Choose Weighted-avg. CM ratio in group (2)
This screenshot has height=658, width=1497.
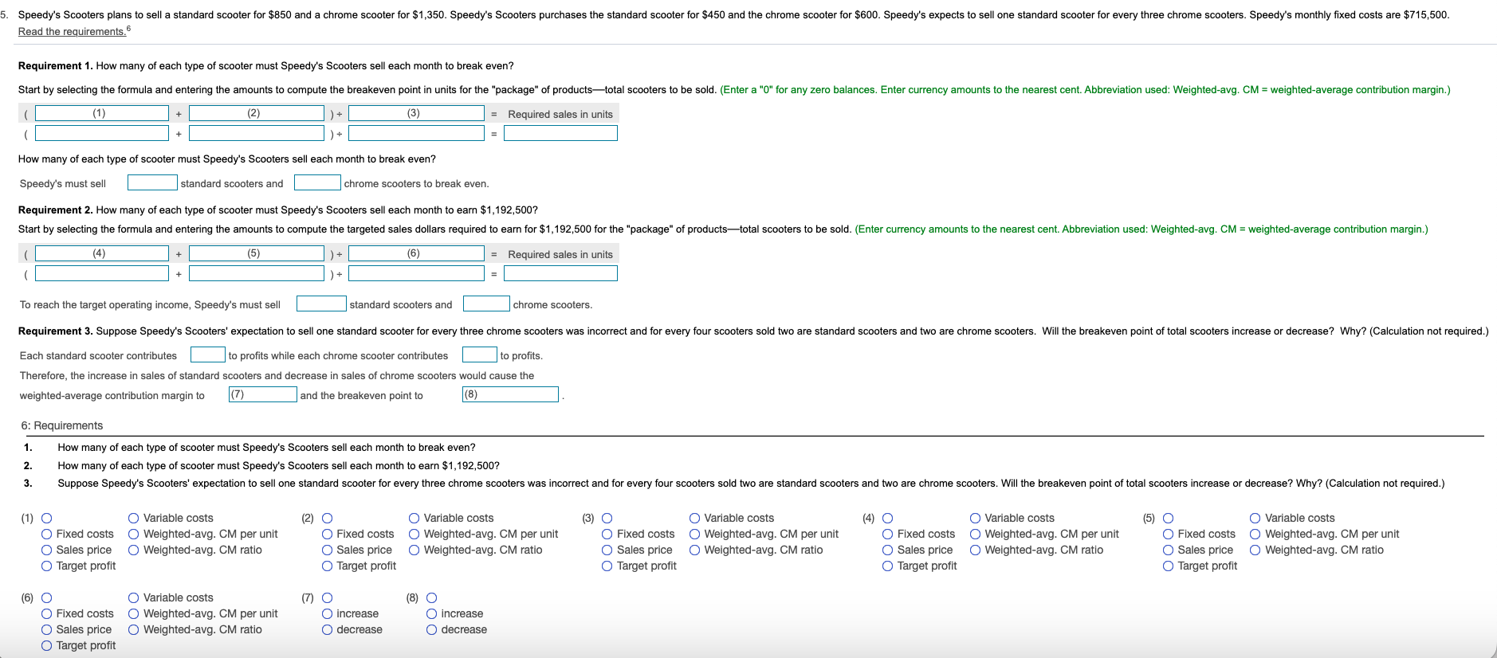coord(415,550)
